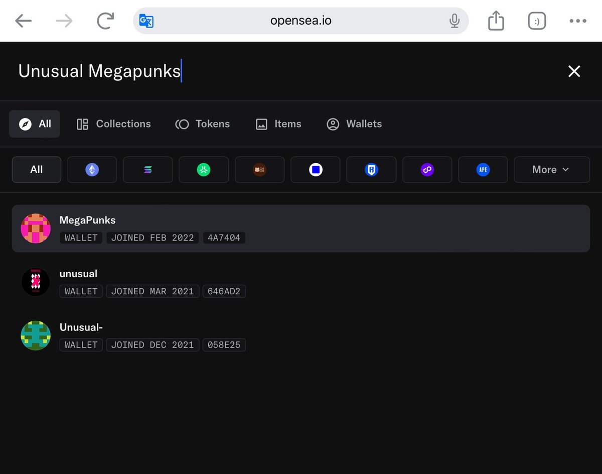Filter by the brown bear chain icon
The height and width of the screenshot is (474, 602).
point(260,170)
